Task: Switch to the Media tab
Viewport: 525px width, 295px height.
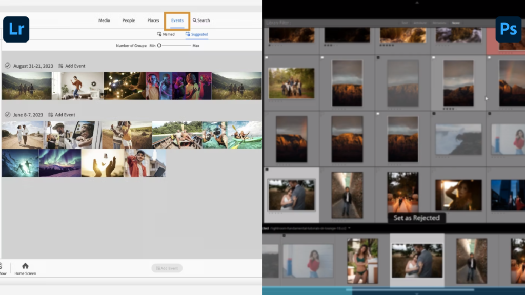Action: [x=104, y=20]
